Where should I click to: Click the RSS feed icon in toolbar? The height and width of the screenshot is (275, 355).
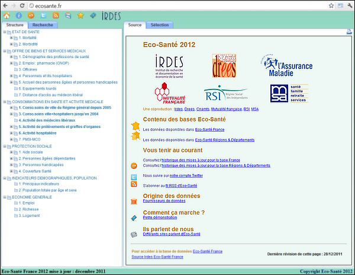[56, 15]
